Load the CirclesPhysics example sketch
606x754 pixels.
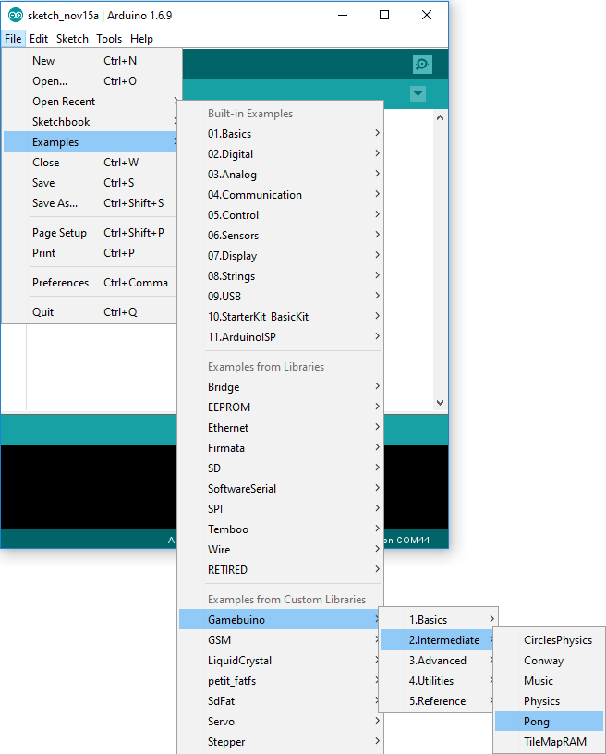(549, 640)
